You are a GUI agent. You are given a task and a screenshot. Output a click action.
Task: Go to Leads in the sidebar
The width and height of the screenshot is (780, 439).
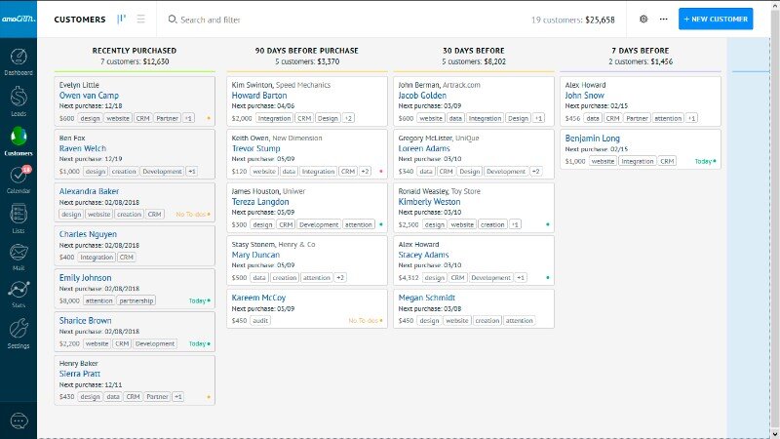(x=19, y=99)
